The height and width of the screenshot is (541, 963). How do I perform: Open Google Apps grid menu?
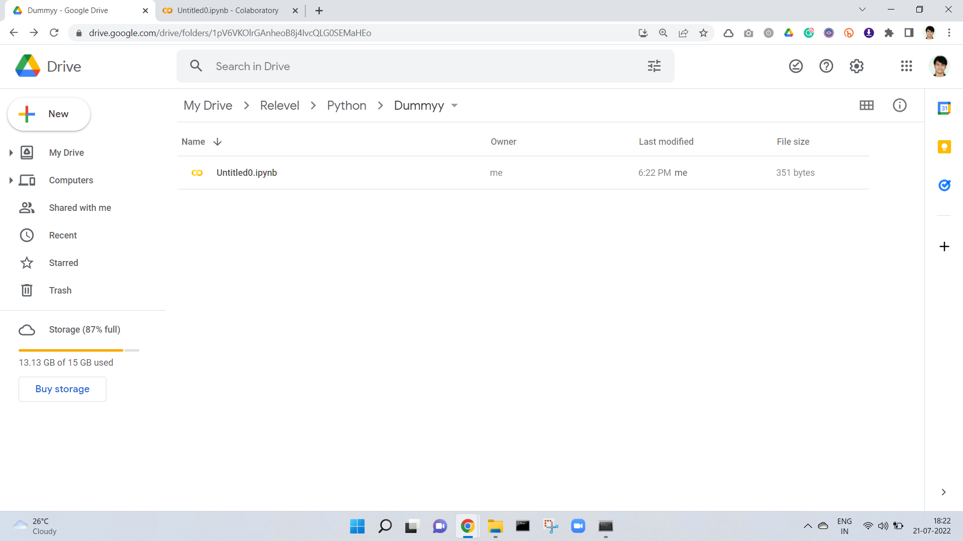click(x=907, y=66)
